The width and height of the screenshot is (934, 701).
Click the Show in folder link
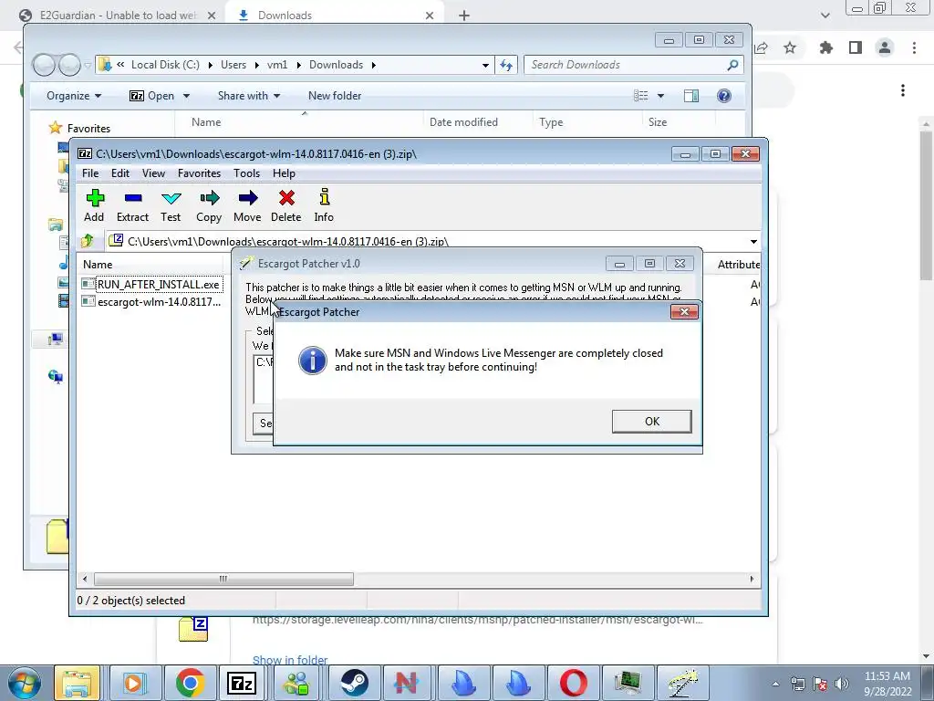coord(290,660)
